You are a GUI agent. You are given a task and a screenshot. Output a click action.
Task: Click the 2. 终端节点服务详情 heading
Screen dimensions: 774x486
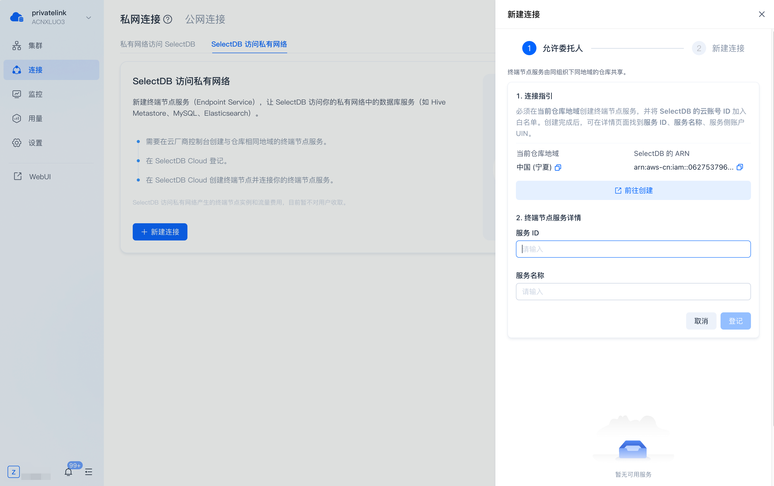click(548, 218)
